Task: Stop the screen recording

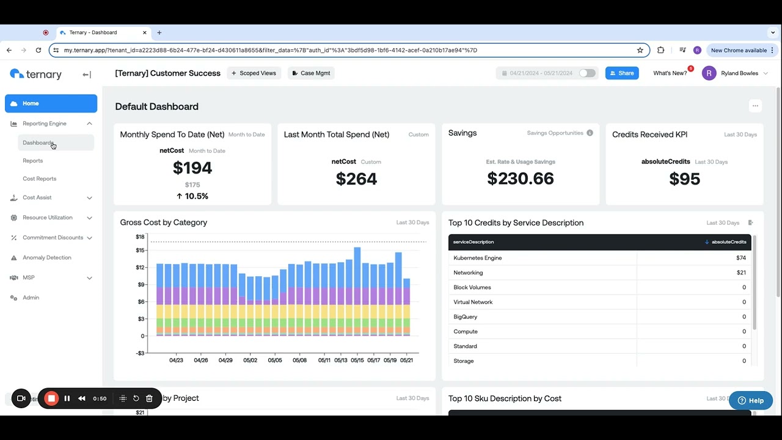Action: tap(51, 398)
